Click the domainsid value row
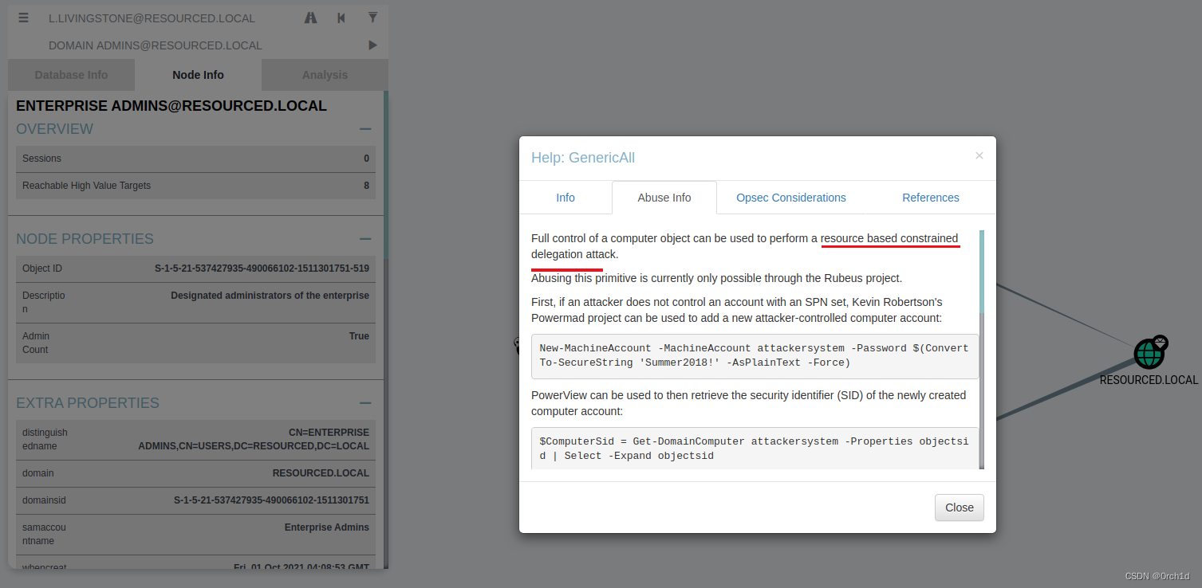This screenshot has width=1202, height=588. tap(195, 500)
